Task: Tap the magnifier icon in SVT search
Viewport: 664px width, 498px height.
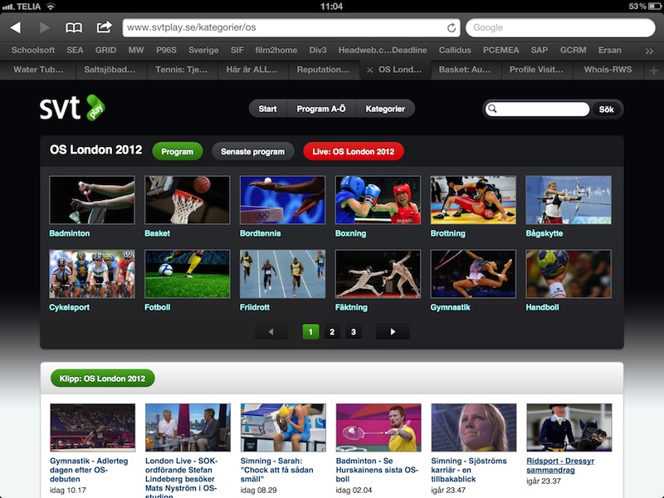Action: coord(492,109)
